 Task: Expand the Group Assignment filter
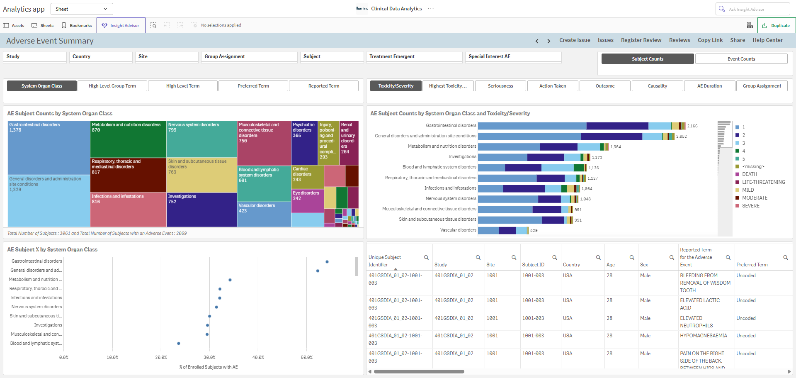point(249,56)
